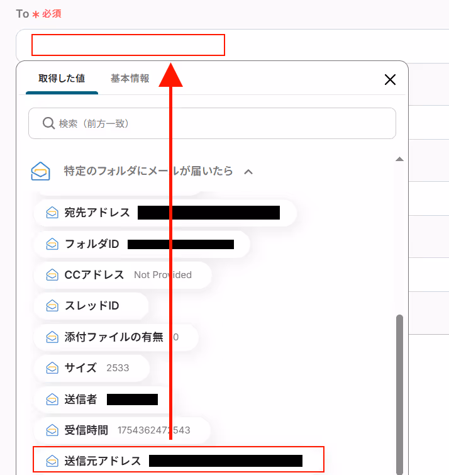Select the スレッドID value chip
Image resolution: width=449 pixels, height=475 pixels.
[x=91, y=306]
